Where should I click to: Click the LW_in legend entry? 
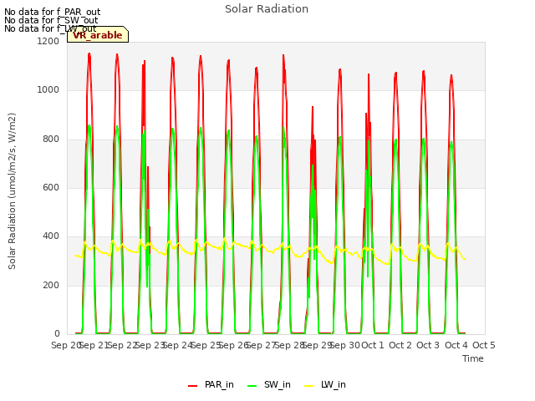325,384
